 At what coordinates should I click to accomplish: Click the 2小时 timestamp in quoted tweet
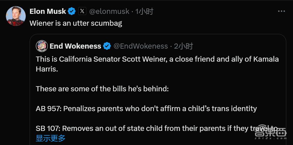pyautogui.click(x=184, y=46)
